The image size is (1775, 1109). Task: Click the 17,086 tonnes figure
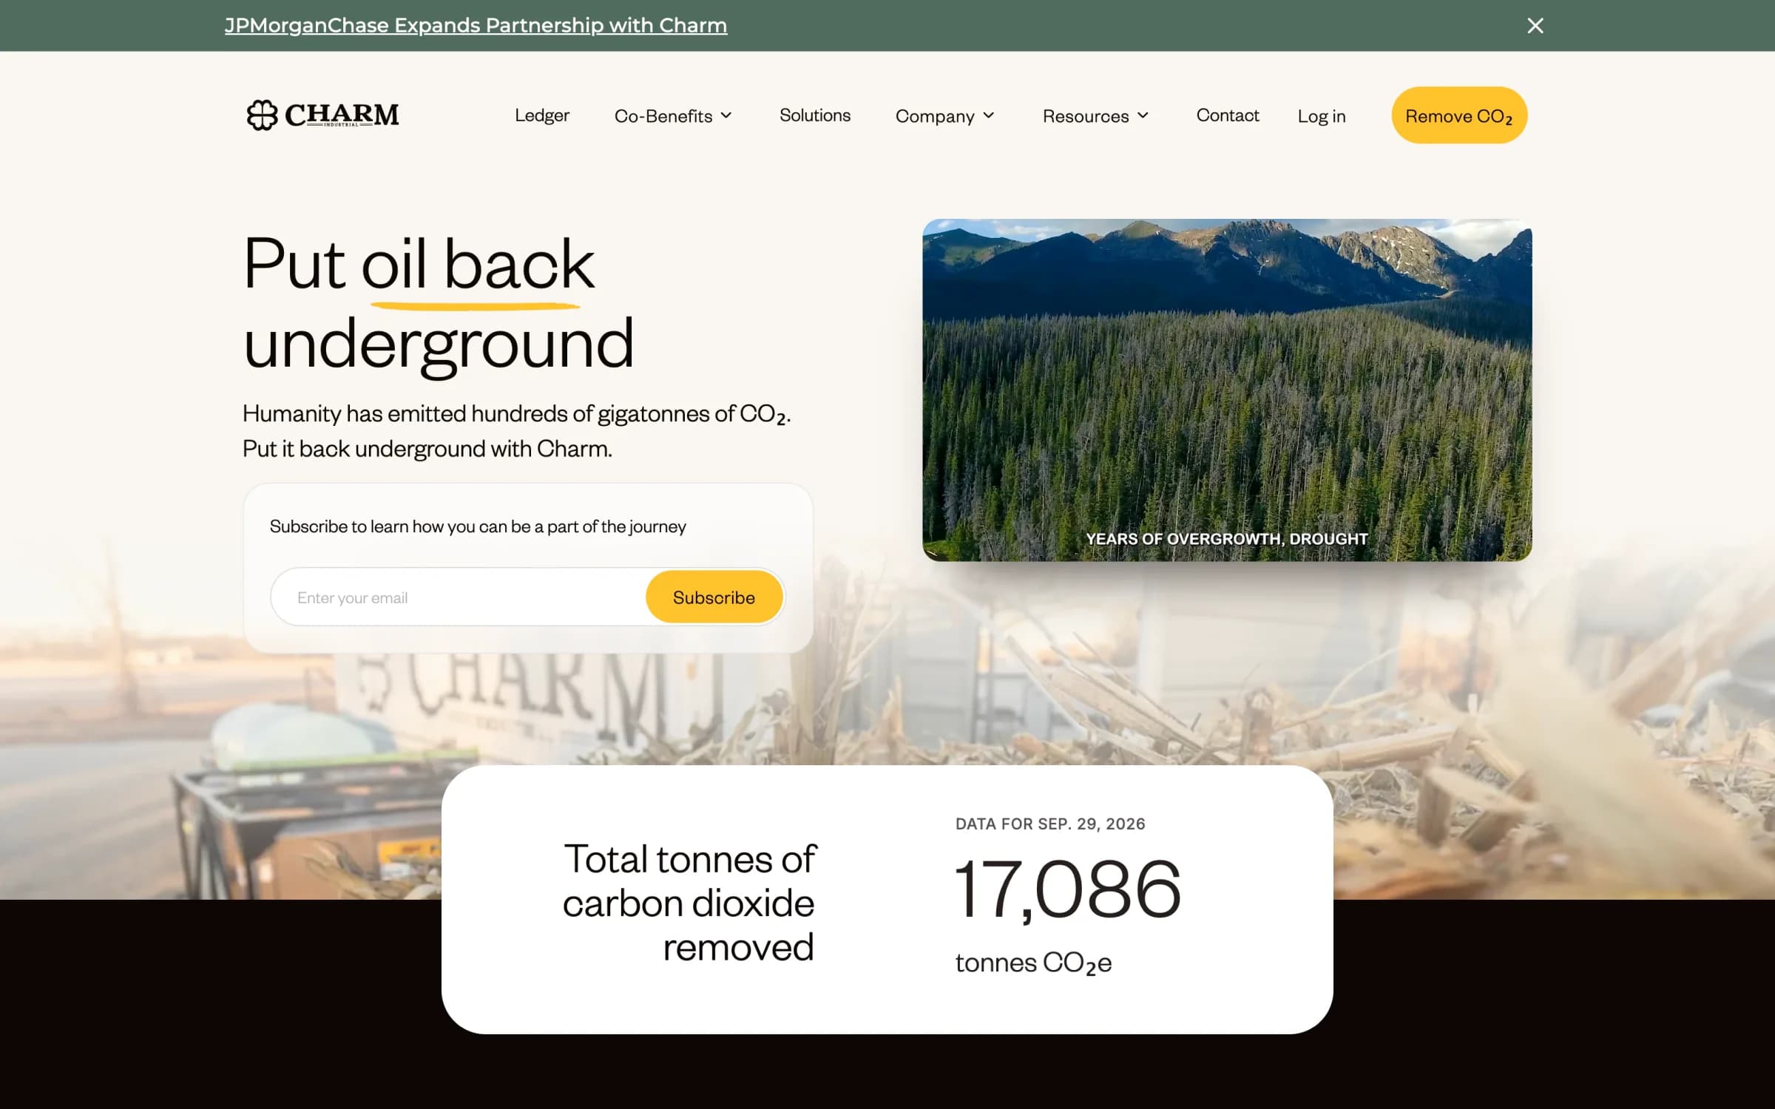[1067, 889]
